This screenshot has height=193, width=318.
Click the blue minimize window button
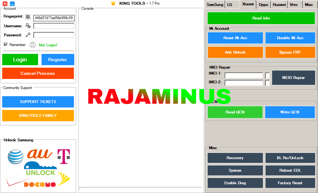pyautogui.click(x=12, y=4)
